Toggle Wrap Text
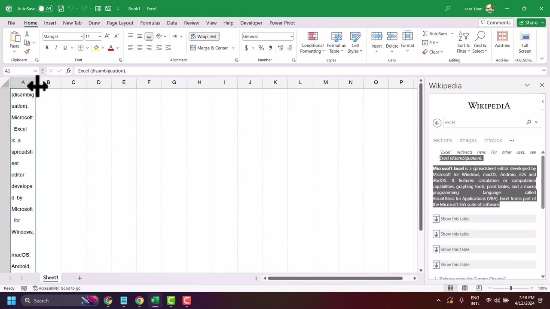The height and width of the screenshot is (309, 550). (204, 36)
